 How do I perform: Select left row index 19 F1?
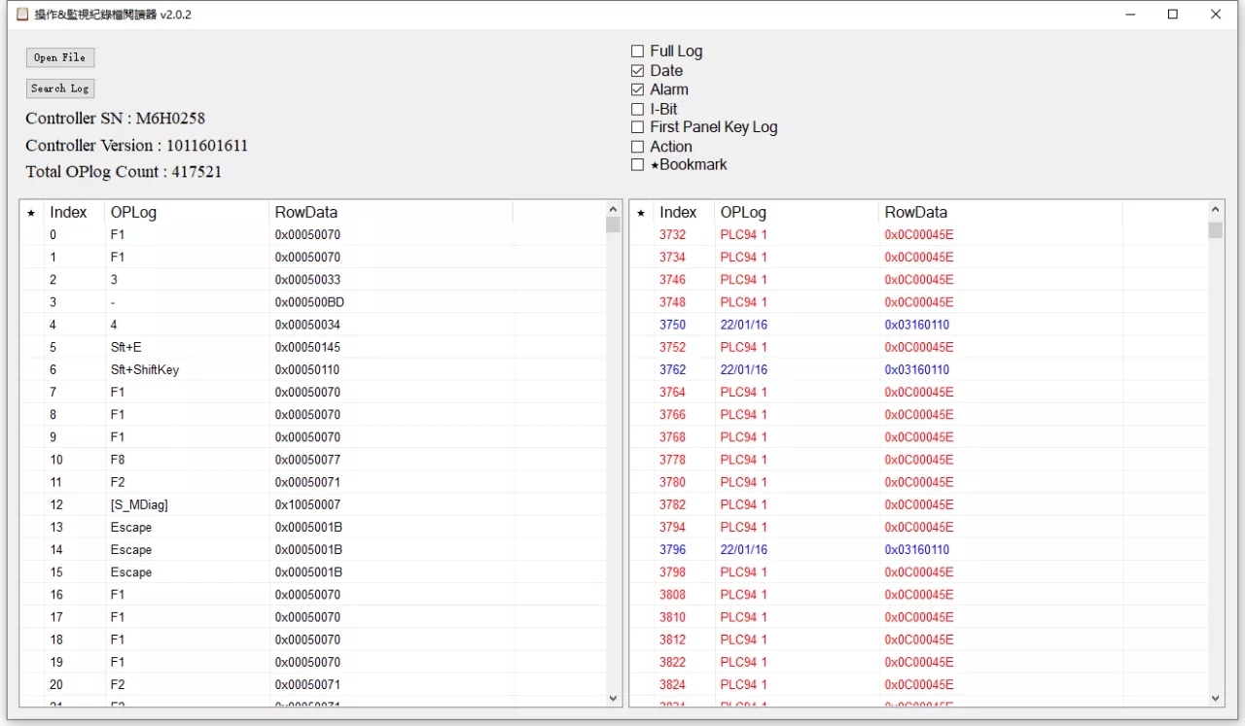313,662
